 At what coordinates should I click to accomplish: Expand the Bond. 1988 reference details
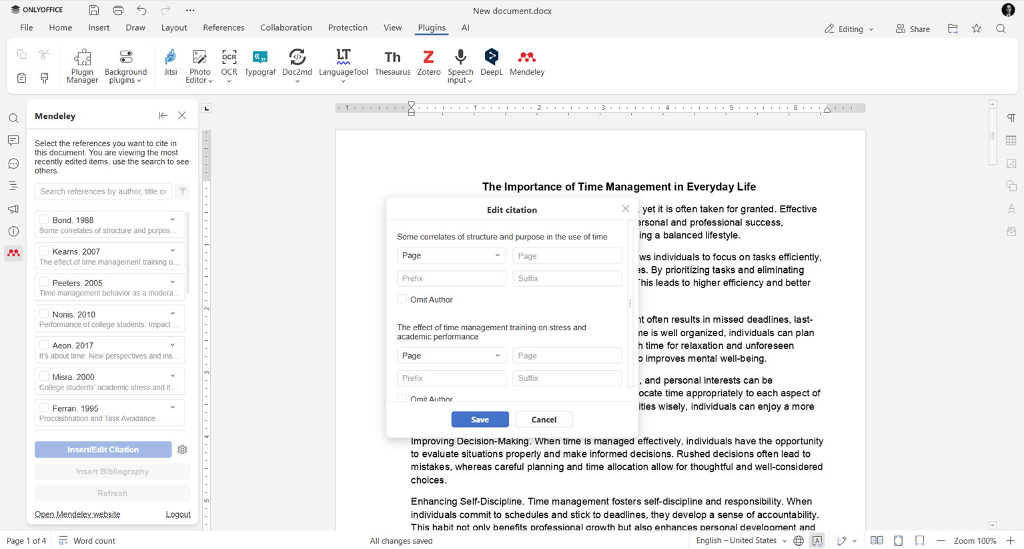[173, 219]
